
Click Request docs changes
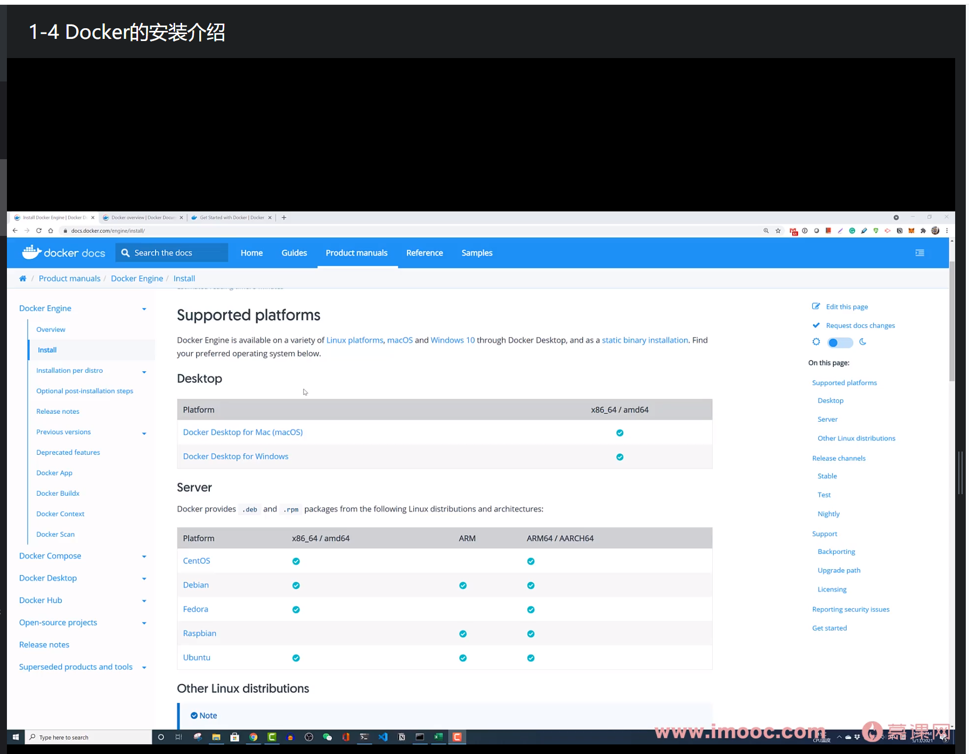click(x=860, y=325)
